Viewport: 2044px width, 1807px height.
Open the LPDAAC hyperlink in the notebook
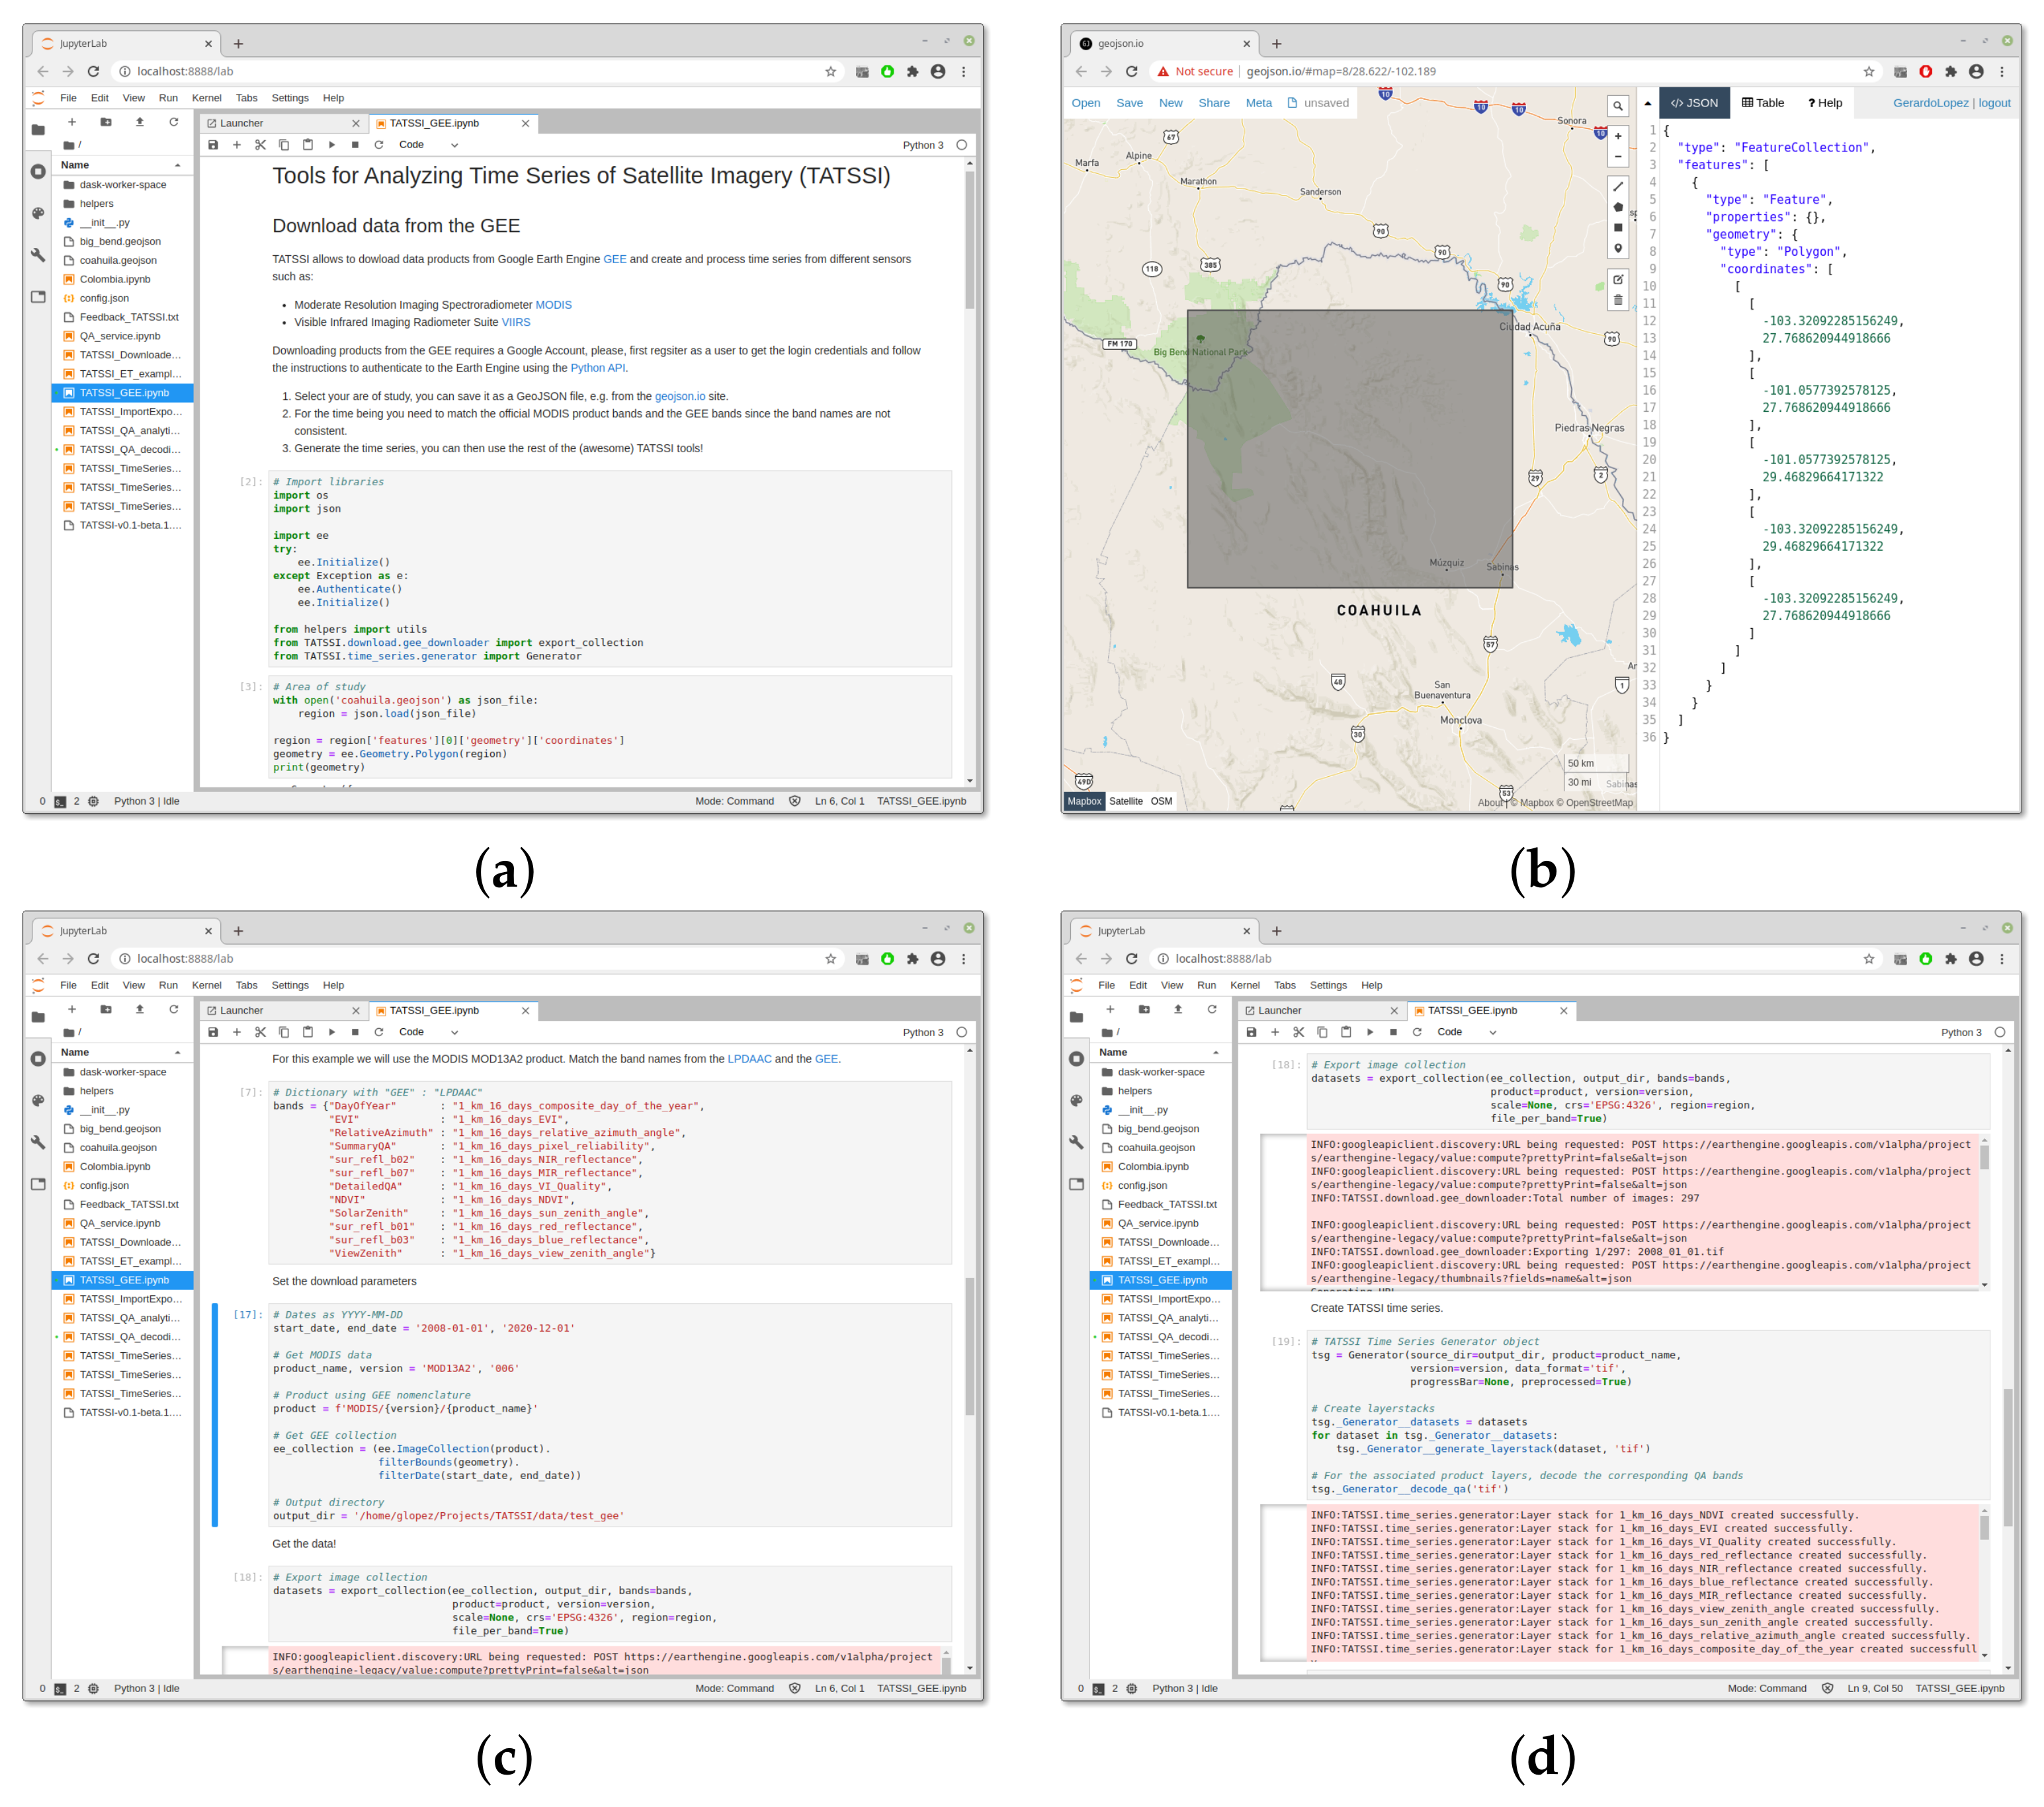749,1059
